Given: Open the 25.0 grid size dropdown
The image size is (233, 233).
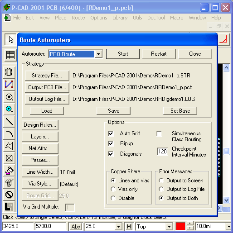Looking at the screenshot, I should (119, 226).
